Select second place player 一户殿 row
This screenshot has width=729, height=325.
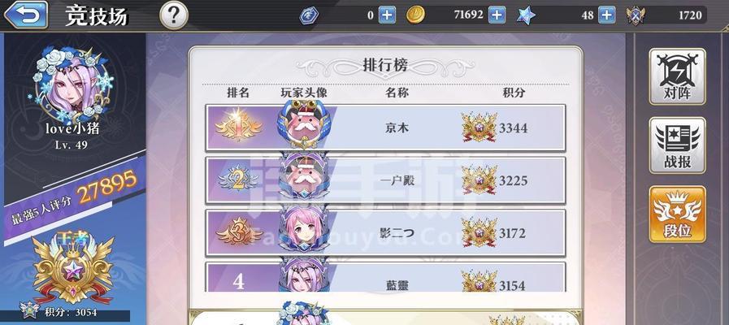tap(385, 180)
